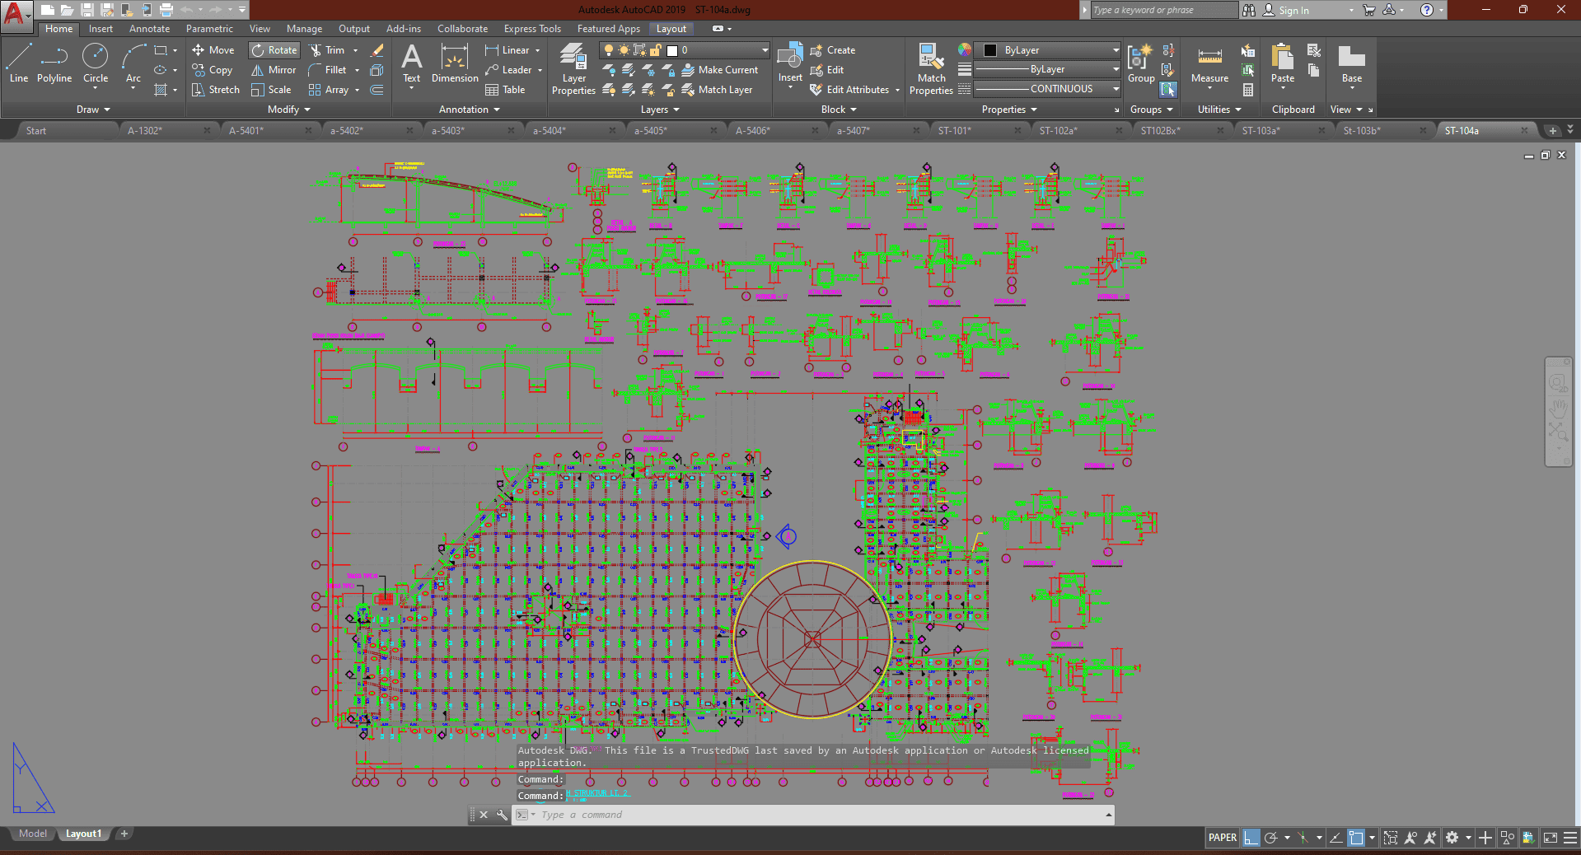Toggle clean screen in status bar
1581x855 pixels.
coord(1550,838)
